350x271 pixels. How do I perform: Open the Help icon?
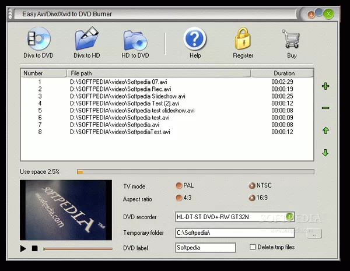coord(195,42)
